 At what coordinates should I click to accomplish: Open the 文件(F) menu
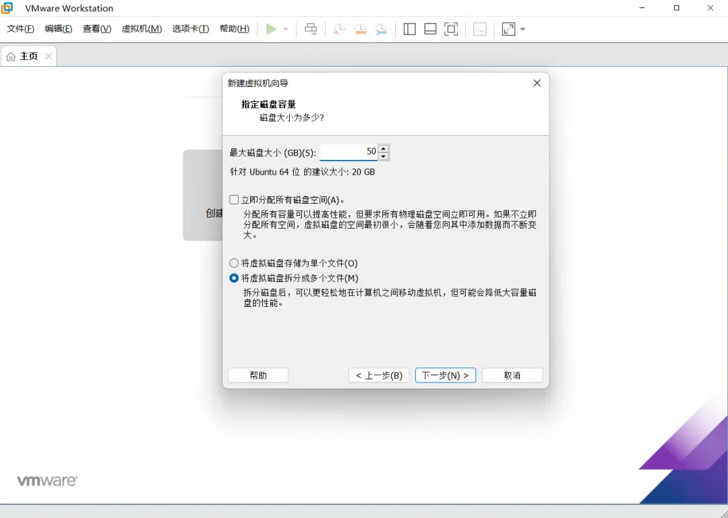(x=20, y=29)
